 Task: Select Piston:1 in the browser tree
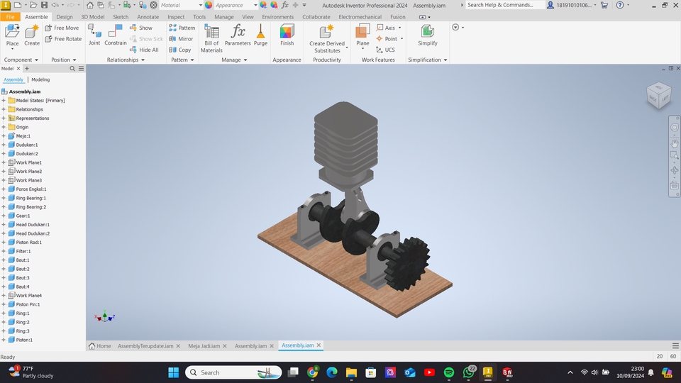[24, 340]
